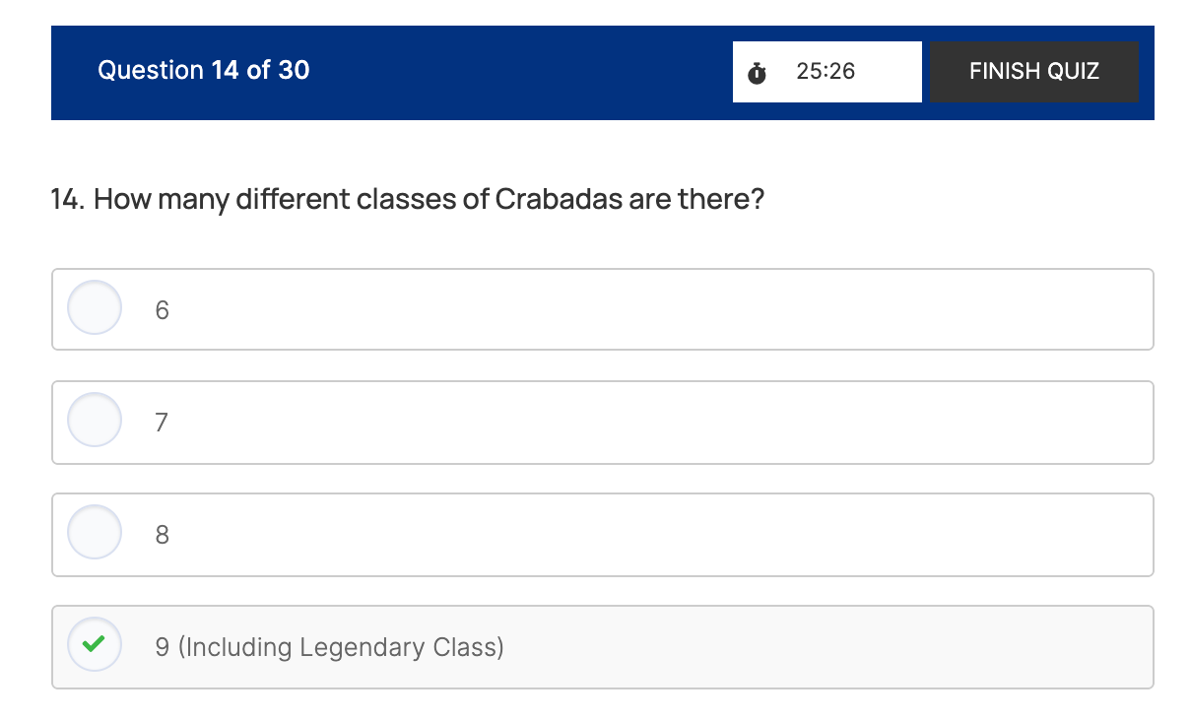Choose the radio circle beside answer 8
The width and height of the screenshot is (1190, 721).
[94, 533]
